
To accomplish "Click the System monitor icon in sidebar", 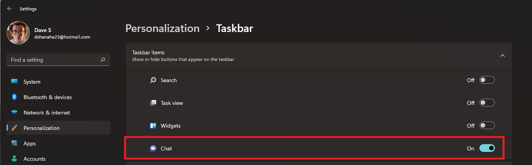I will [x=14, y=82].
